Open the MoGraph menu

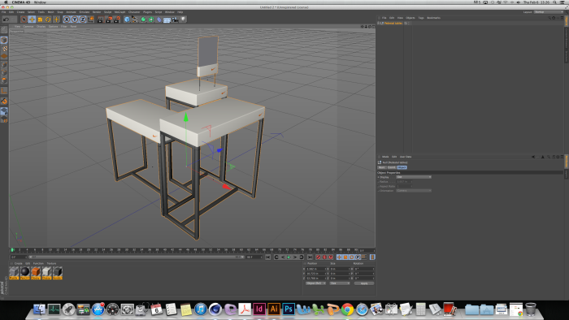(119, 12)
